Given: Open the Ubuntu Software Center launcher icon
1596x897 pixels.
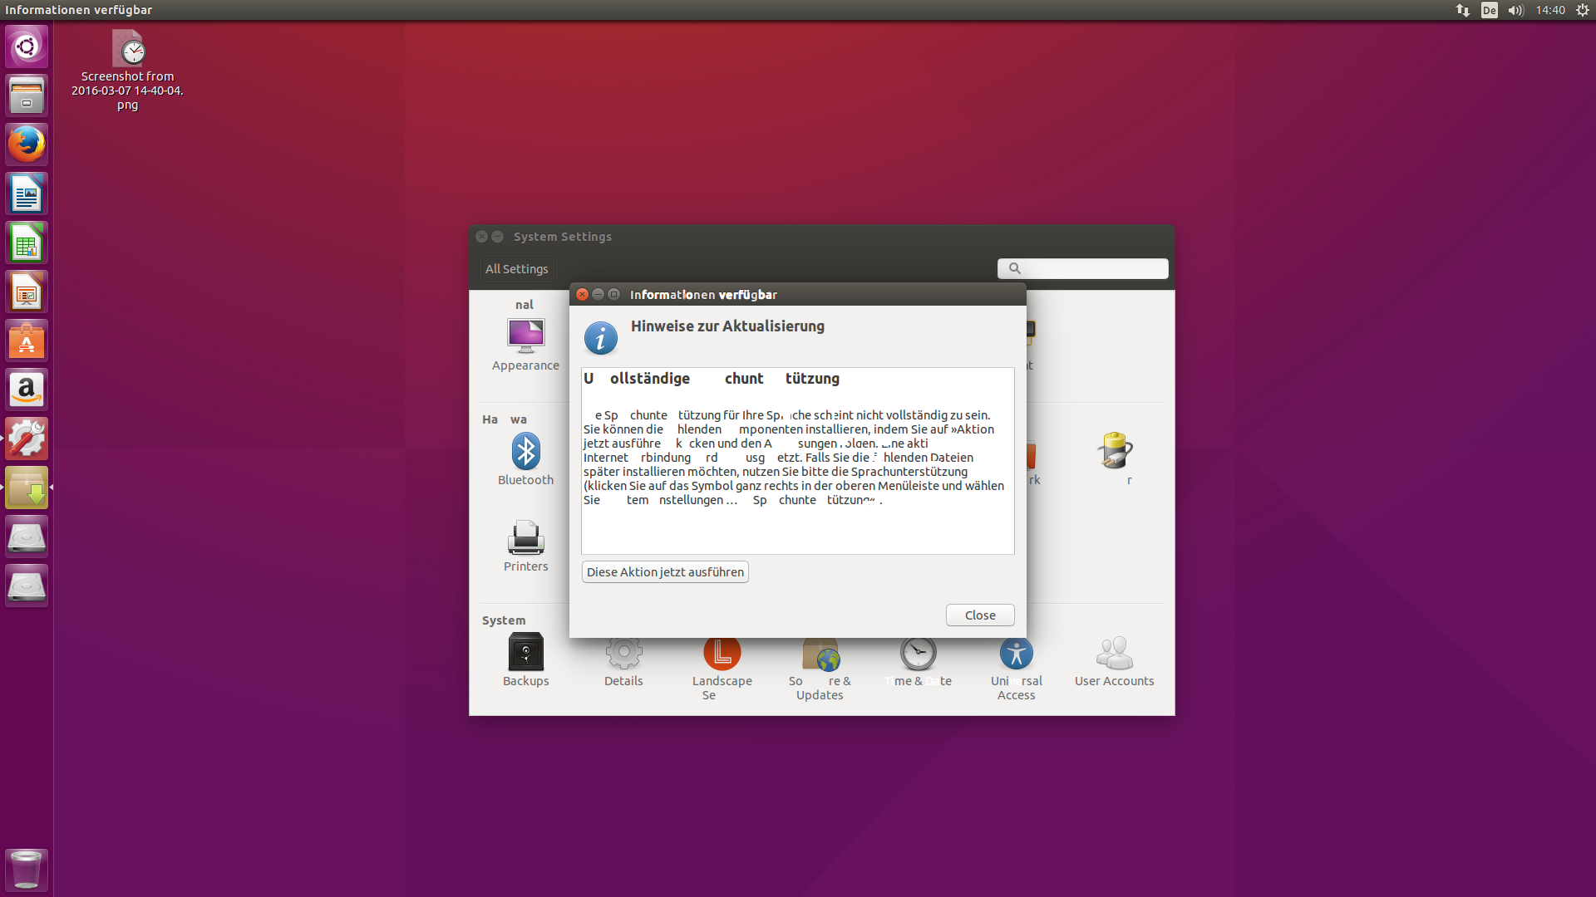Looking at the screenshot, I should (x=27, y=341).
